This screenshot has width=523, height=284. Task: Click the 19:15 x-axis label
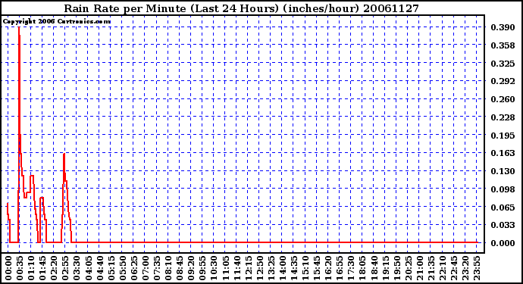tap(385, 268)
